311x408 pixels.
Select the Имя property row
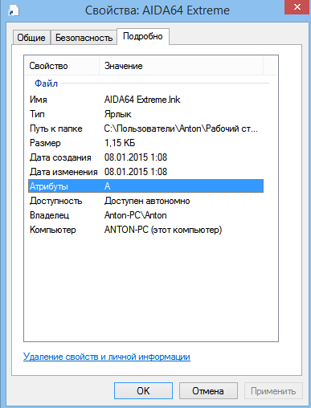click(x=145, y=100)
